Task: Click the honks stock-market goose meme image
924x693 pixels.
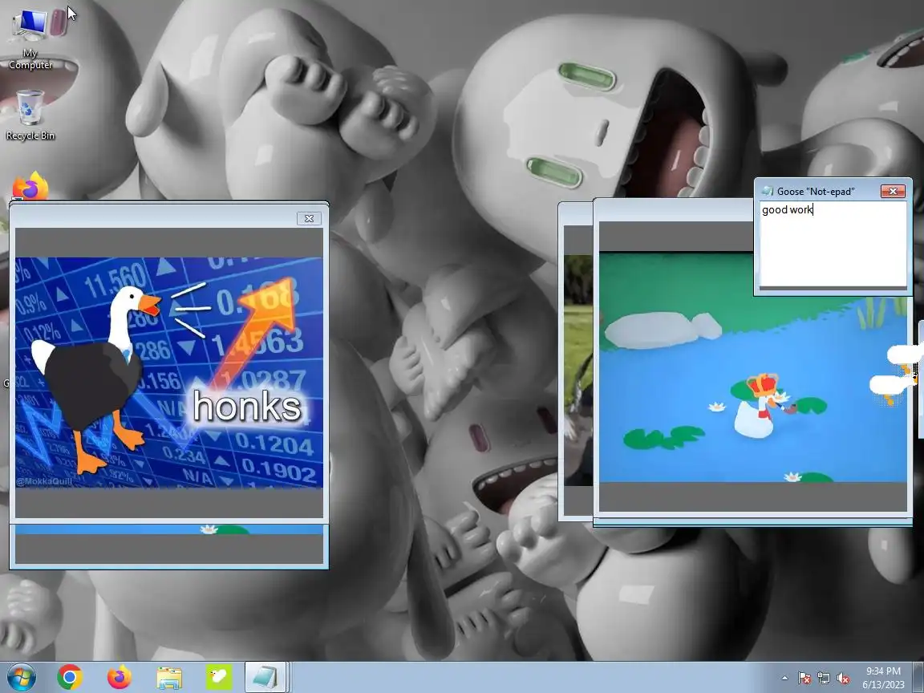Action: point(169,372)
